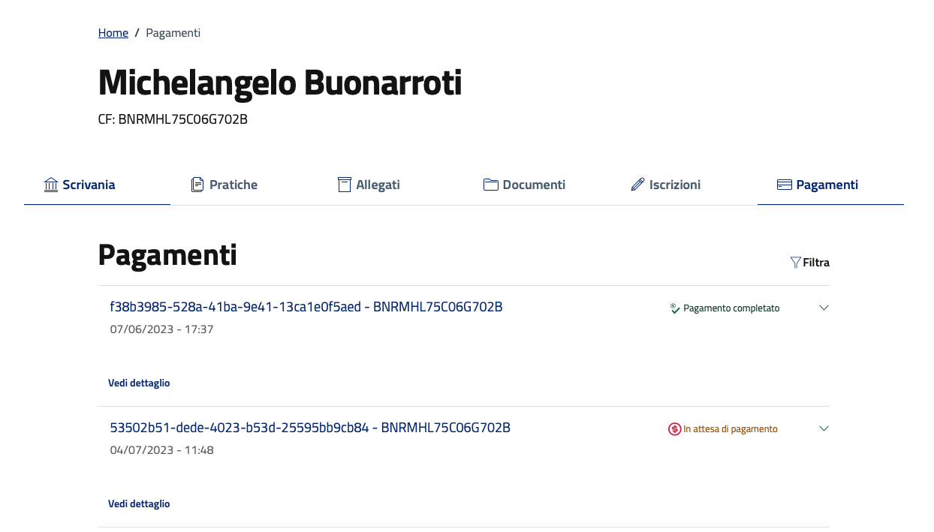Viewport: 934px width, 532px height.
Task: Click the Pratiche document icon
Action: tap(197, 185)
